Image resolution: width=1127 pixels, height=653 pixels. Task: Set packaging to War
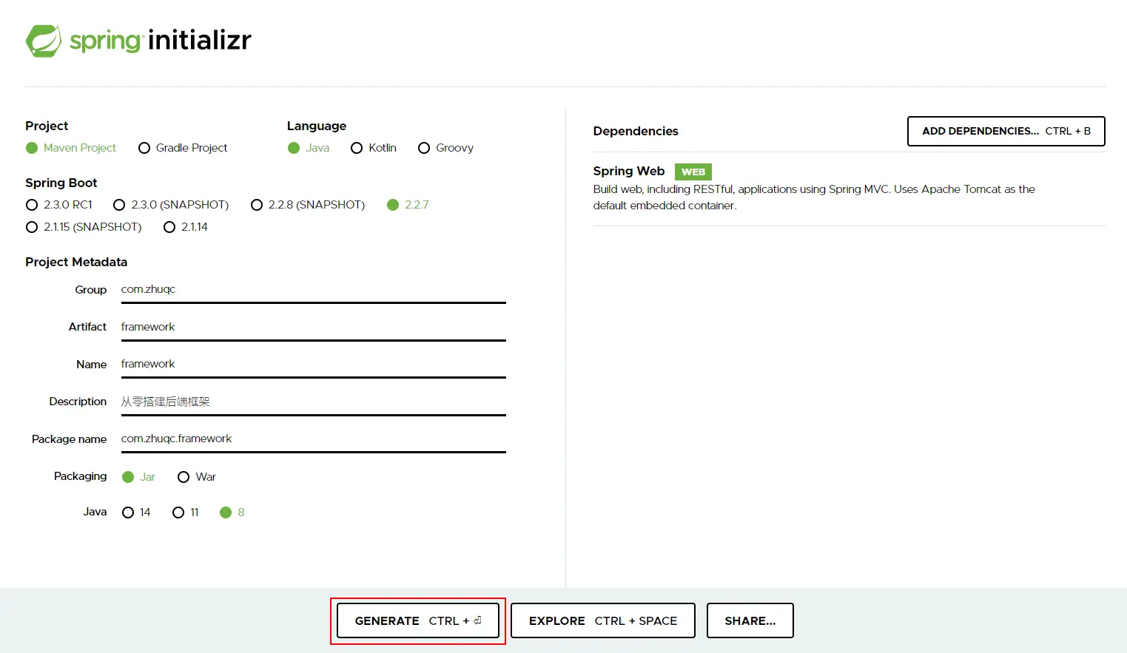pyautogui.click(x=197, y=477)
